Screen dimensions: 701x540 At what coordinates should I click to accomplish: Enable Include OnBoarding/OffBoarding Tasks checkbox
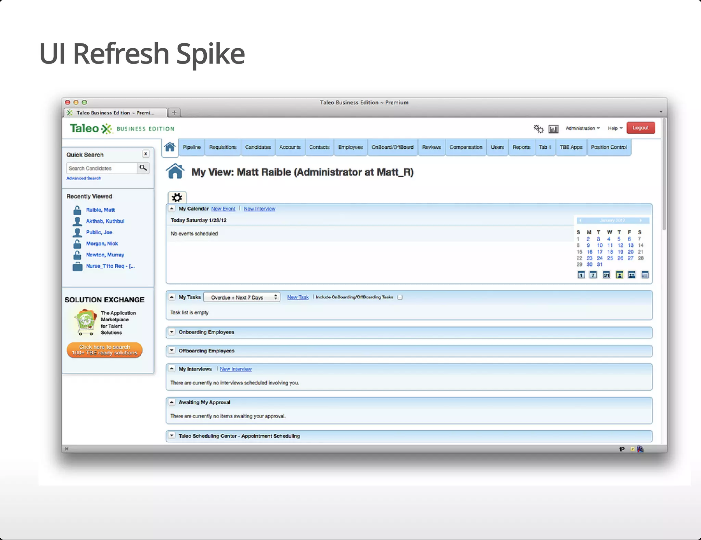tap(400, 297)
